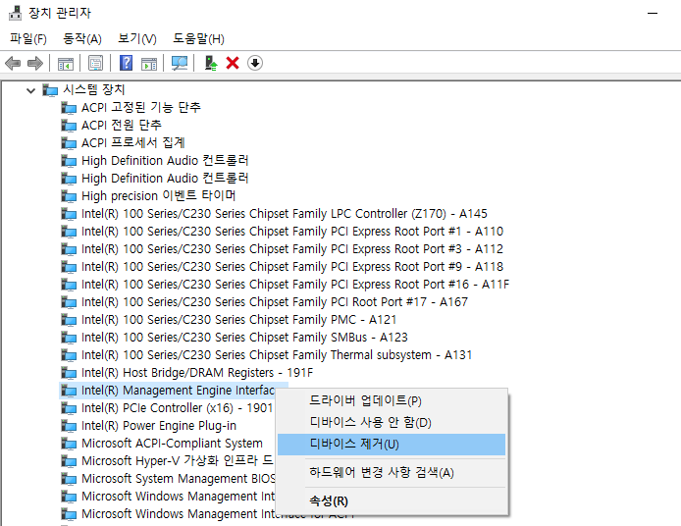The height and width of the screenshot is (526, 681).
Task: Select PCI Express Root Port #9 - A118
Action: [x=292, y=267]
